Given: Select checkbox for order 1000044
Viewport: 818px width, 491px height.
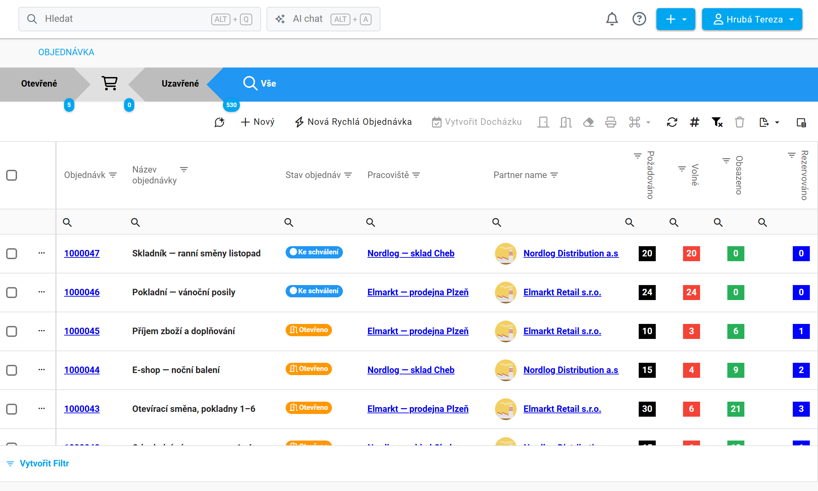Looking at the screenshot, I should (x=12, y=370).
